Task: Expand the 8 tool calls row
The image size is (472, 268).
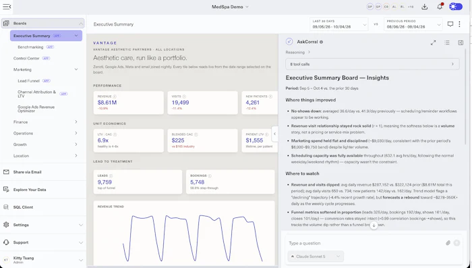Action: click(372, 64)
